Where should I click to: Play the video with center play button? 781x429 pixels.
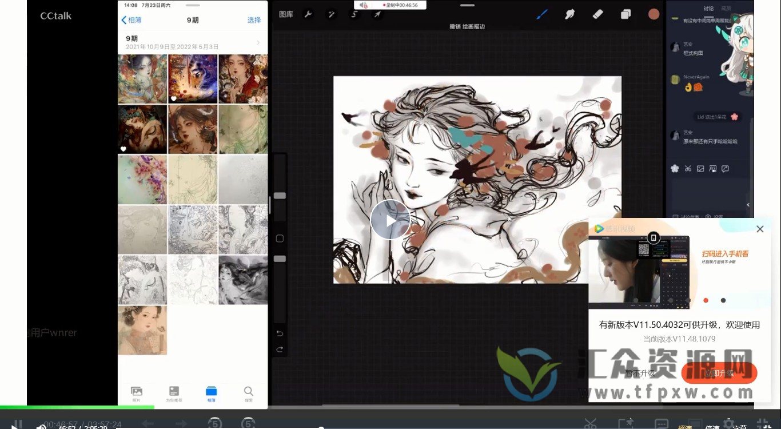click(390, 220)
